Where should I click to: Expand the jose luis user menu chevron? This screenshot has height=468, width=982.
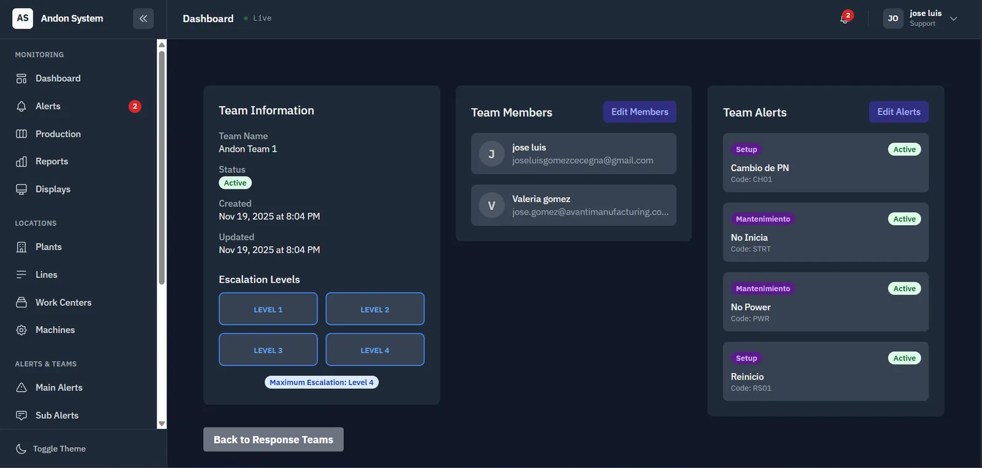click(x=954, y=18)
